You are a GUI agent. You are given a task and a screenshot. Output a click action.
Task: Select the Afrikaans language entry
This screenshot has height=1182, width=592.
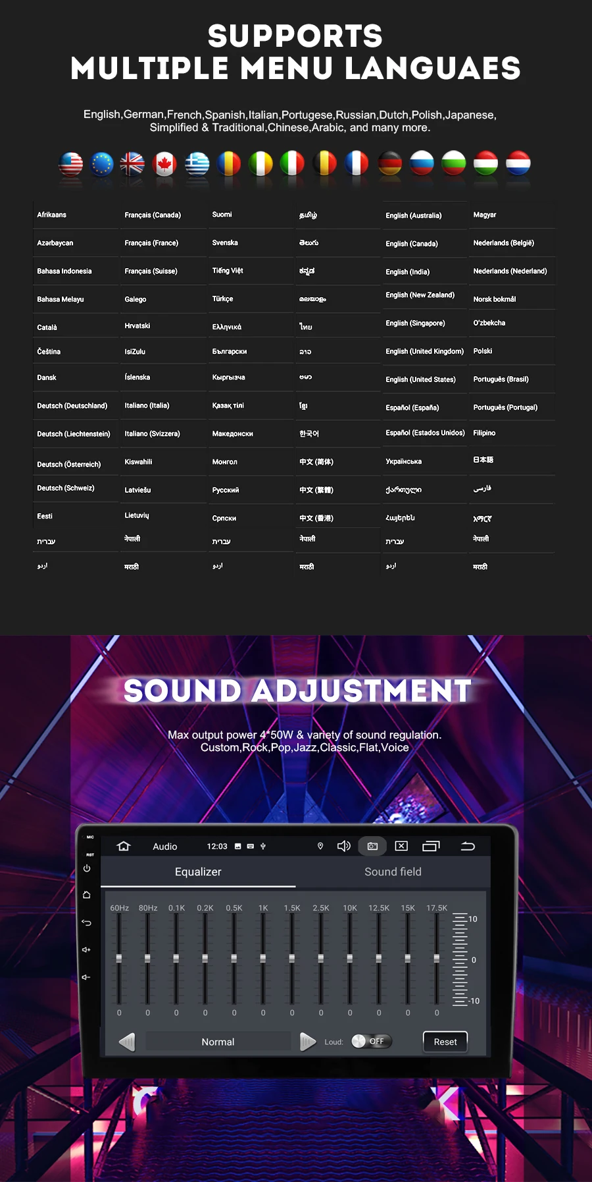tap(52, 215)
